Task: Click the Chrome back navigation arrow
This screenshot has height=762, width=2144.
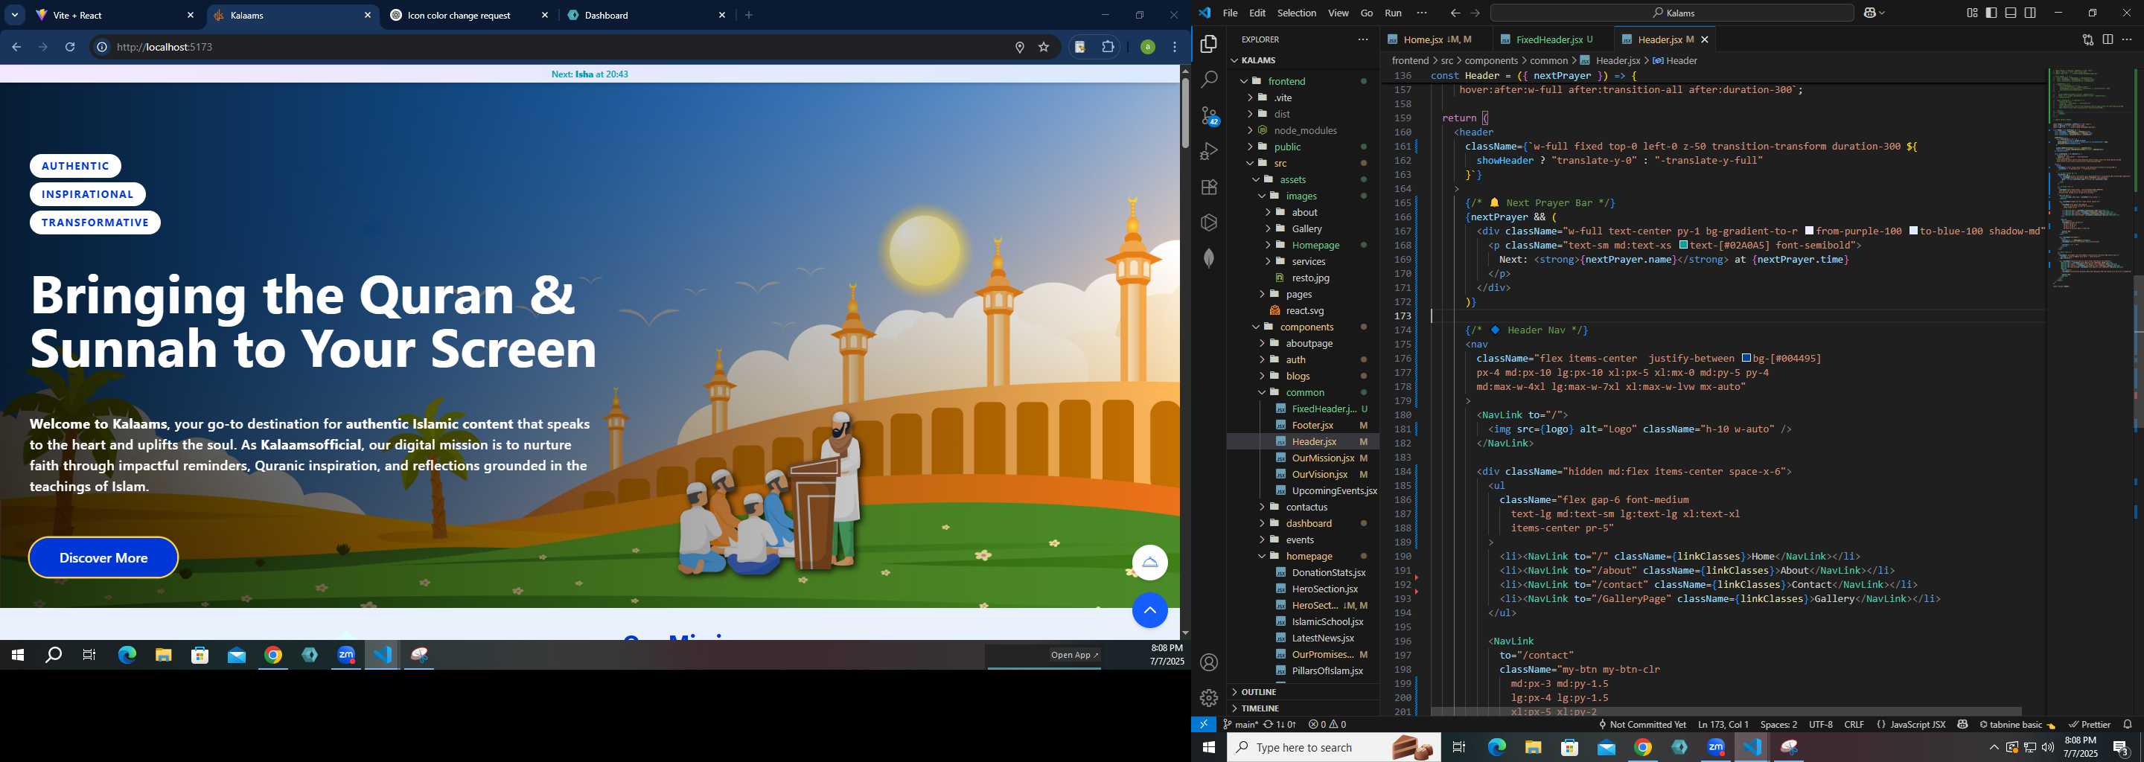Action: coord(16,48)
